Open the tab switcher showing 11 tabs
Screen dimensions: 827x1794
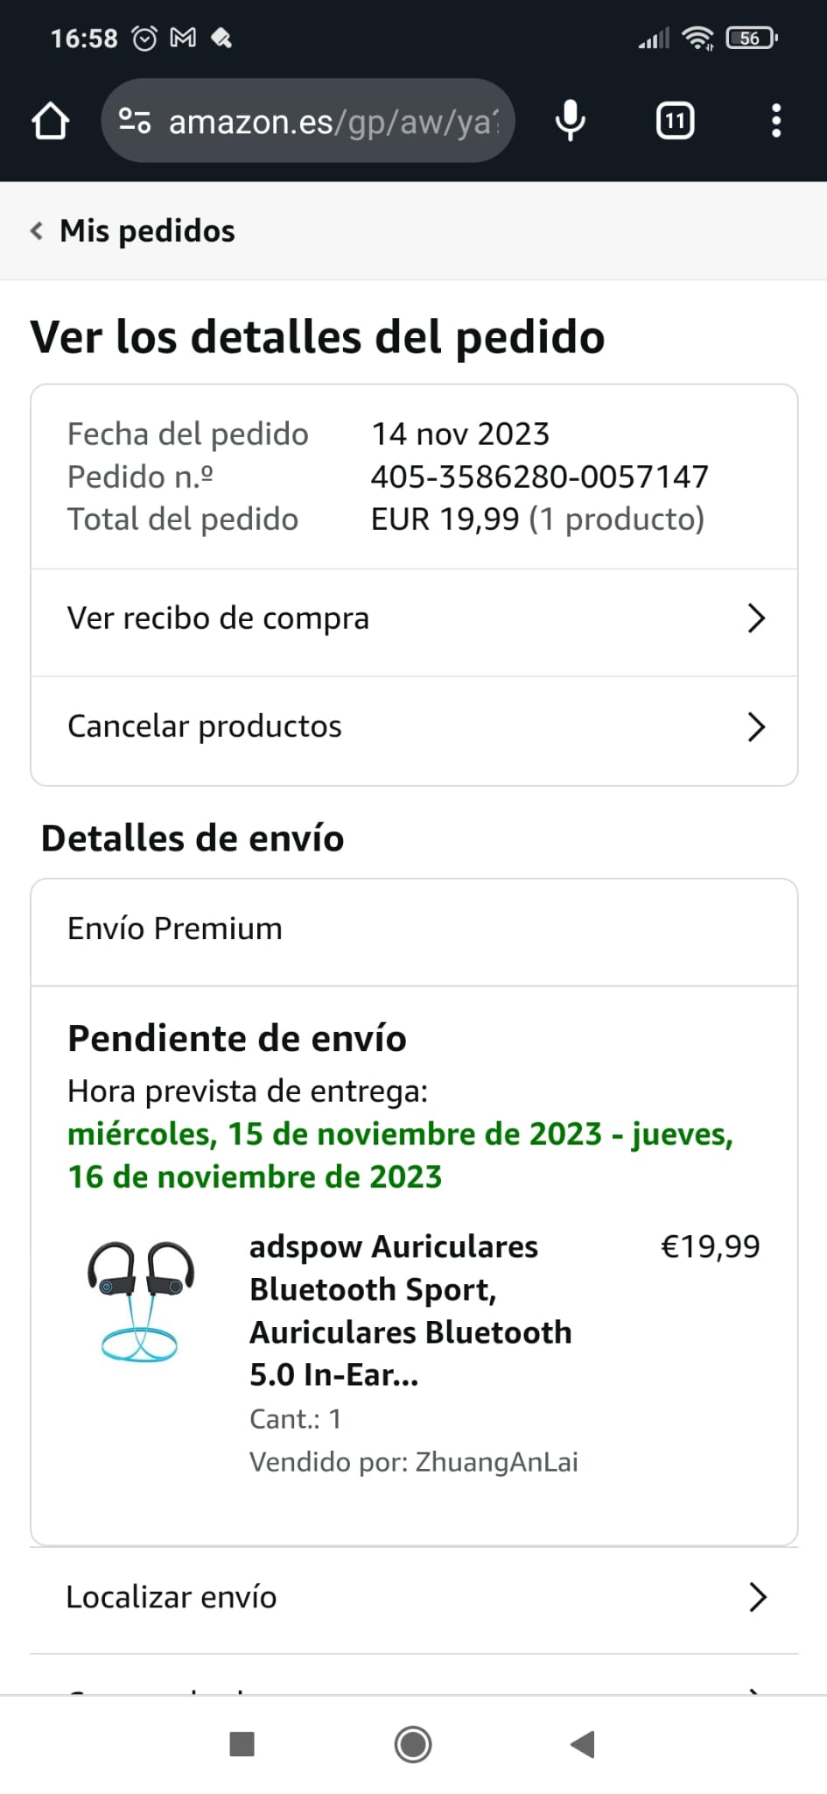pyautogui.click(x=675, y=121)
